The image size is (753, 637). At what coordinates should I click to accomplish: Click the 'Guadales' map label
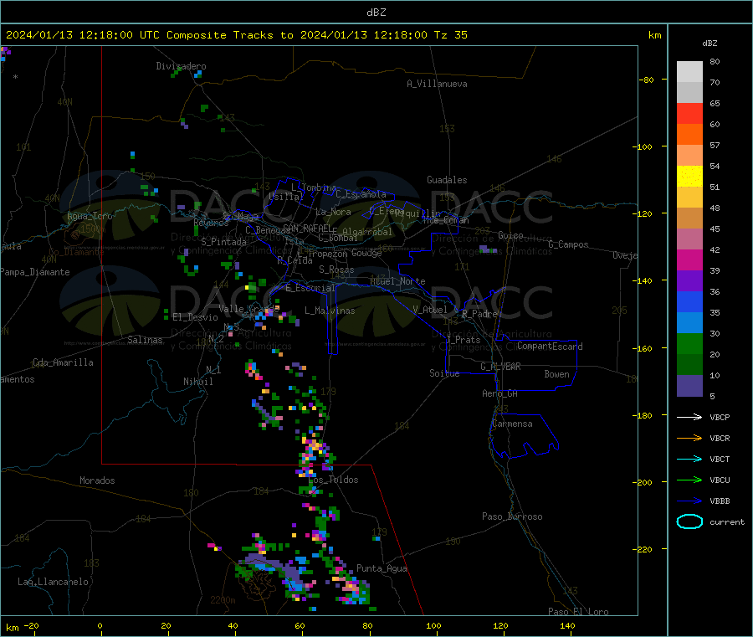(447, 180)
